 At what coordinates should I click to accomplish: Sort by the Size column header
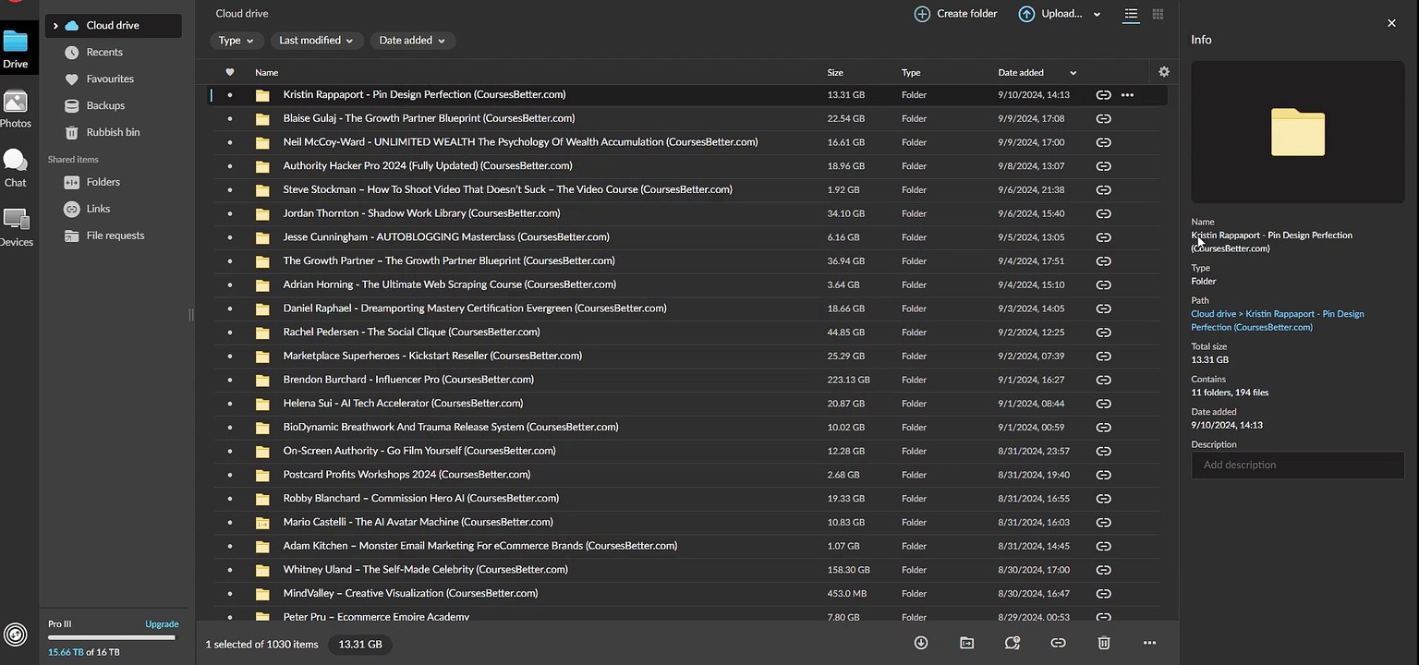tap(835, 72)
